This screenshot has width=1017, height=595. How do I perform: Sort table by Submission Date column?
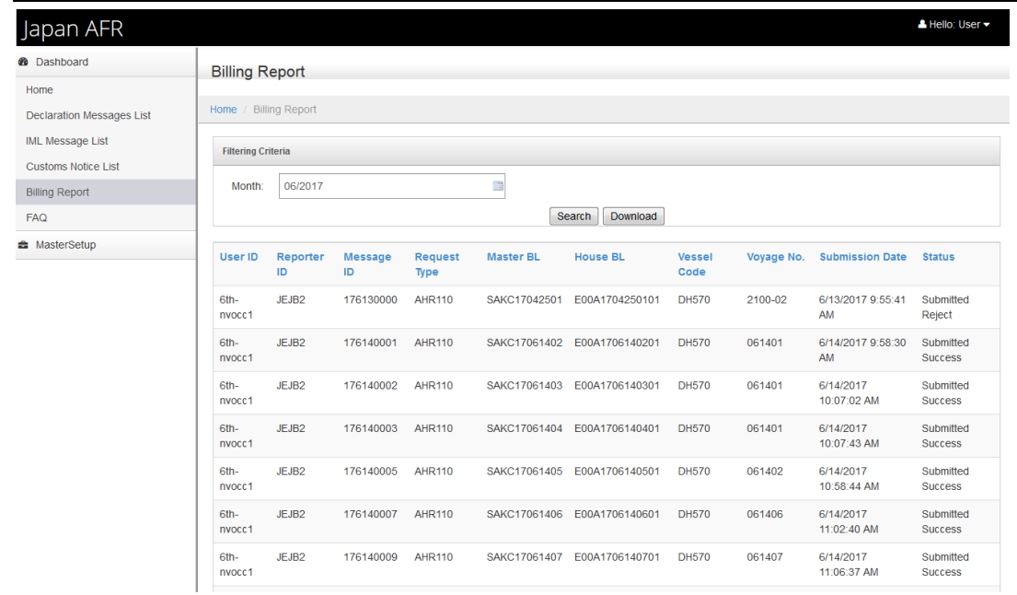862,258
